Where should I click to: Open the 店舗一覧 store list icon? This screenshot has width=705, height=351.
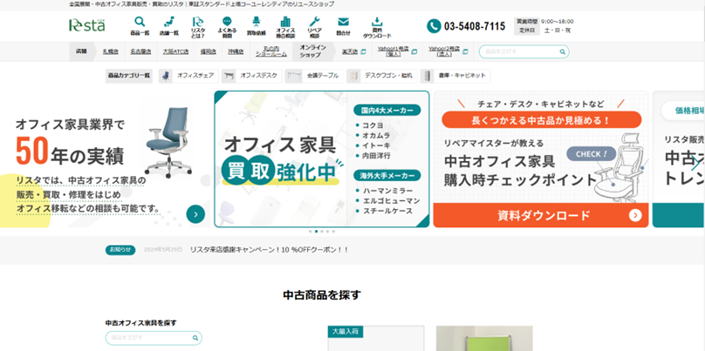tap(169, 25)
